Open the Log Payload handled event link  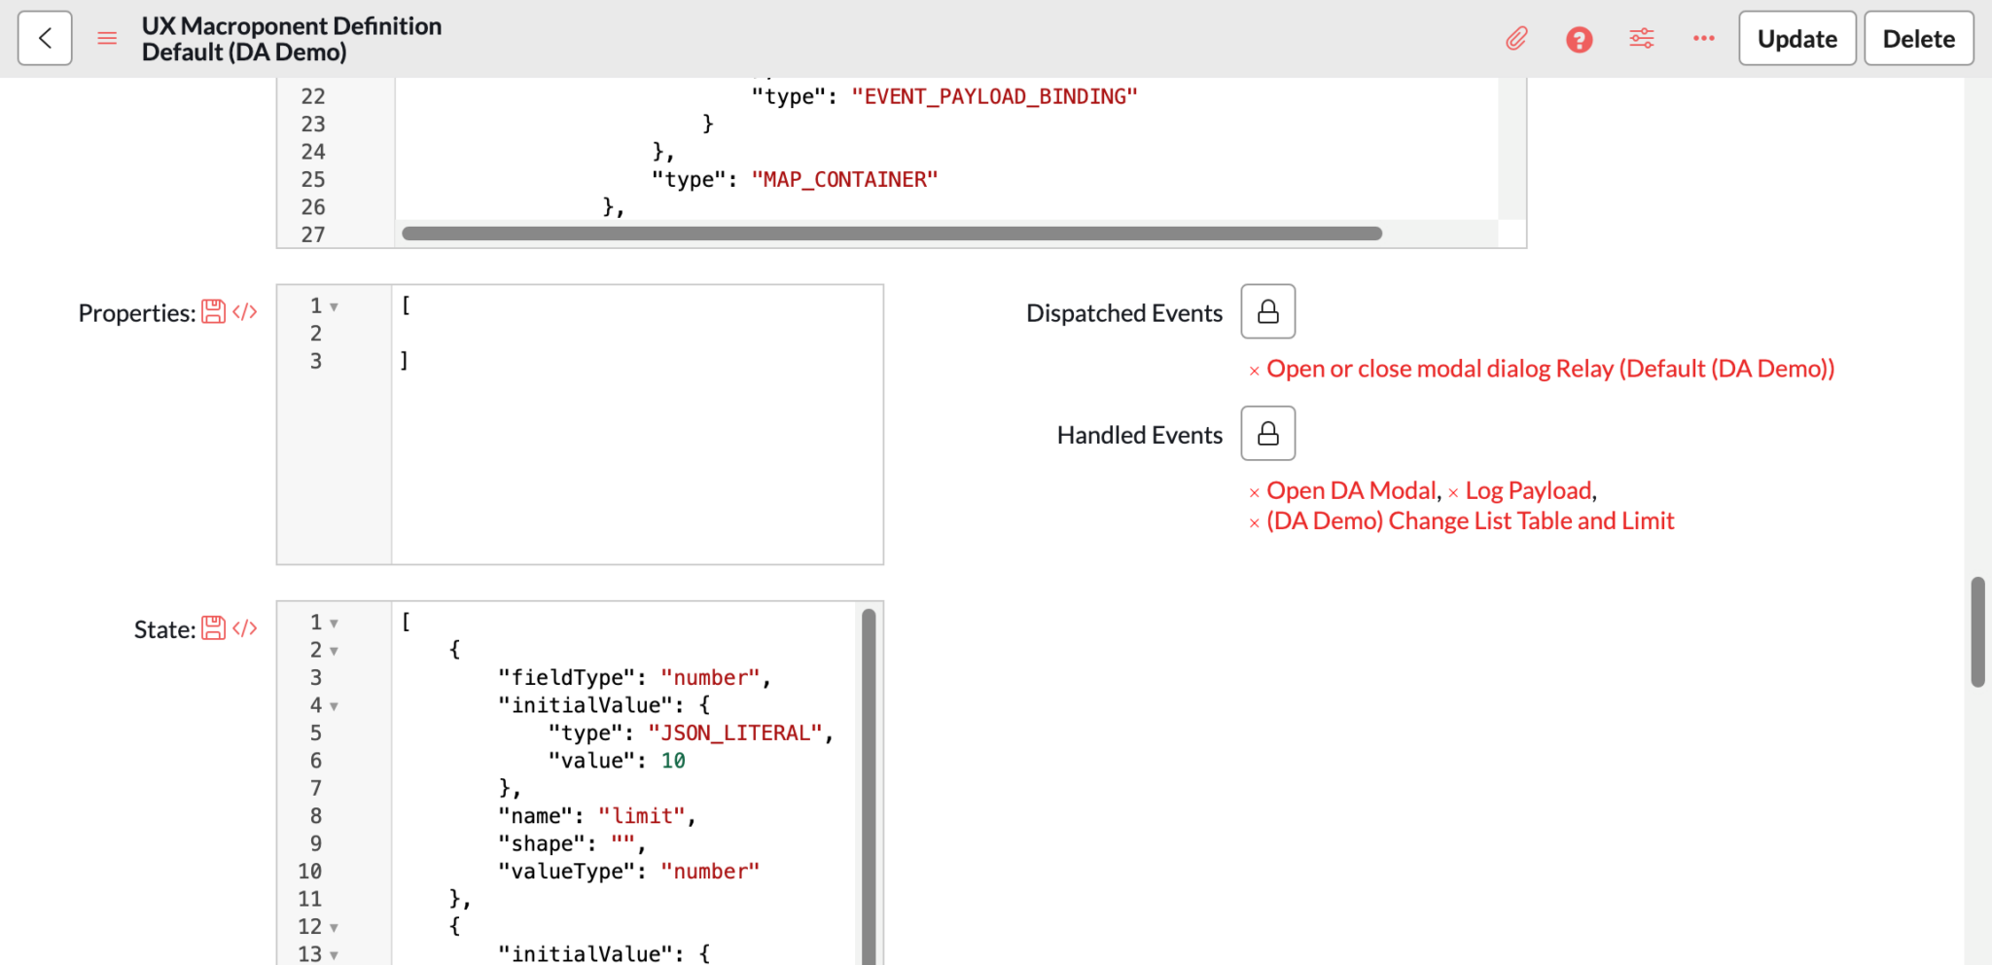click(1527, 490)
